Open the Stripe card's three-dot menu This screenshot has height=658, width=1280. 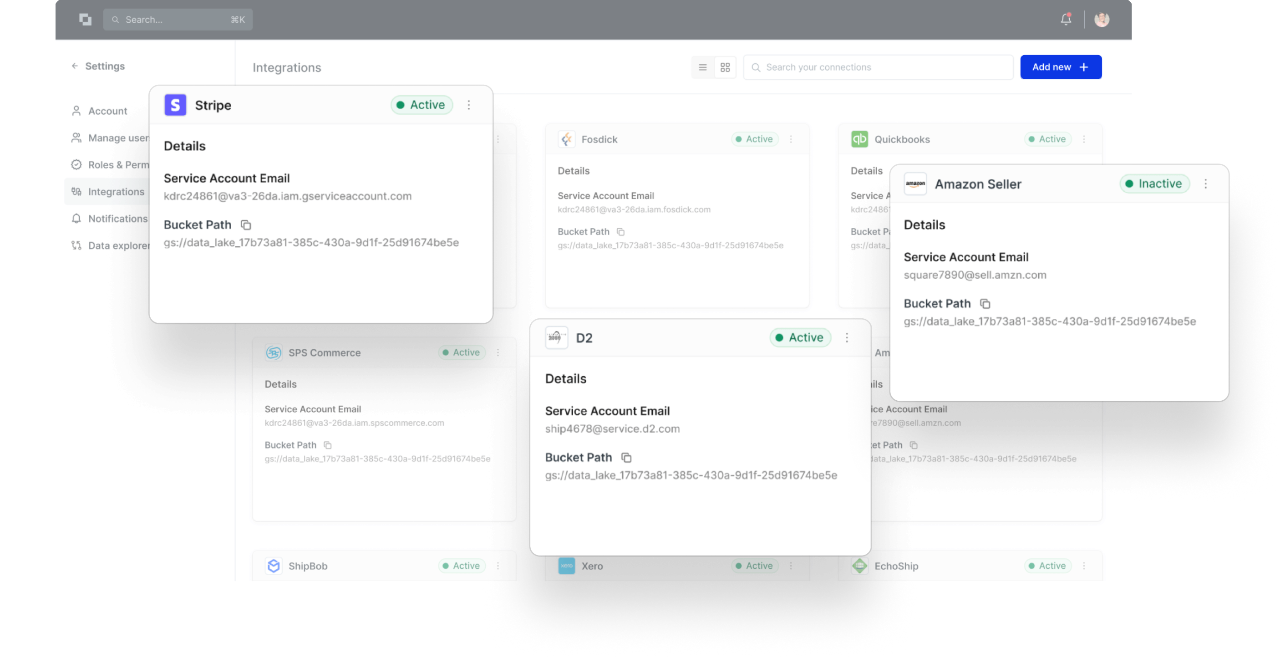point(468,105)
